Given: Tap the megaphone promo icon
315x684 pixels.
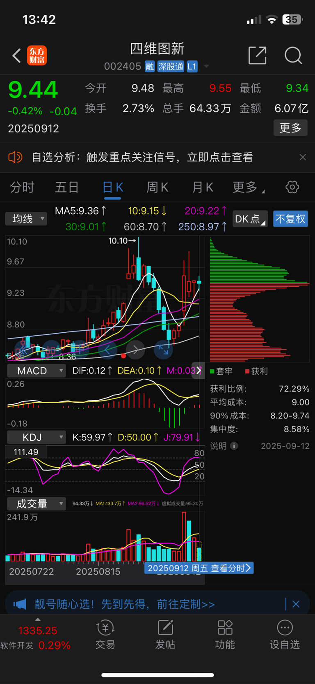Looking at the screenshot, I should [x=20, y=604].
